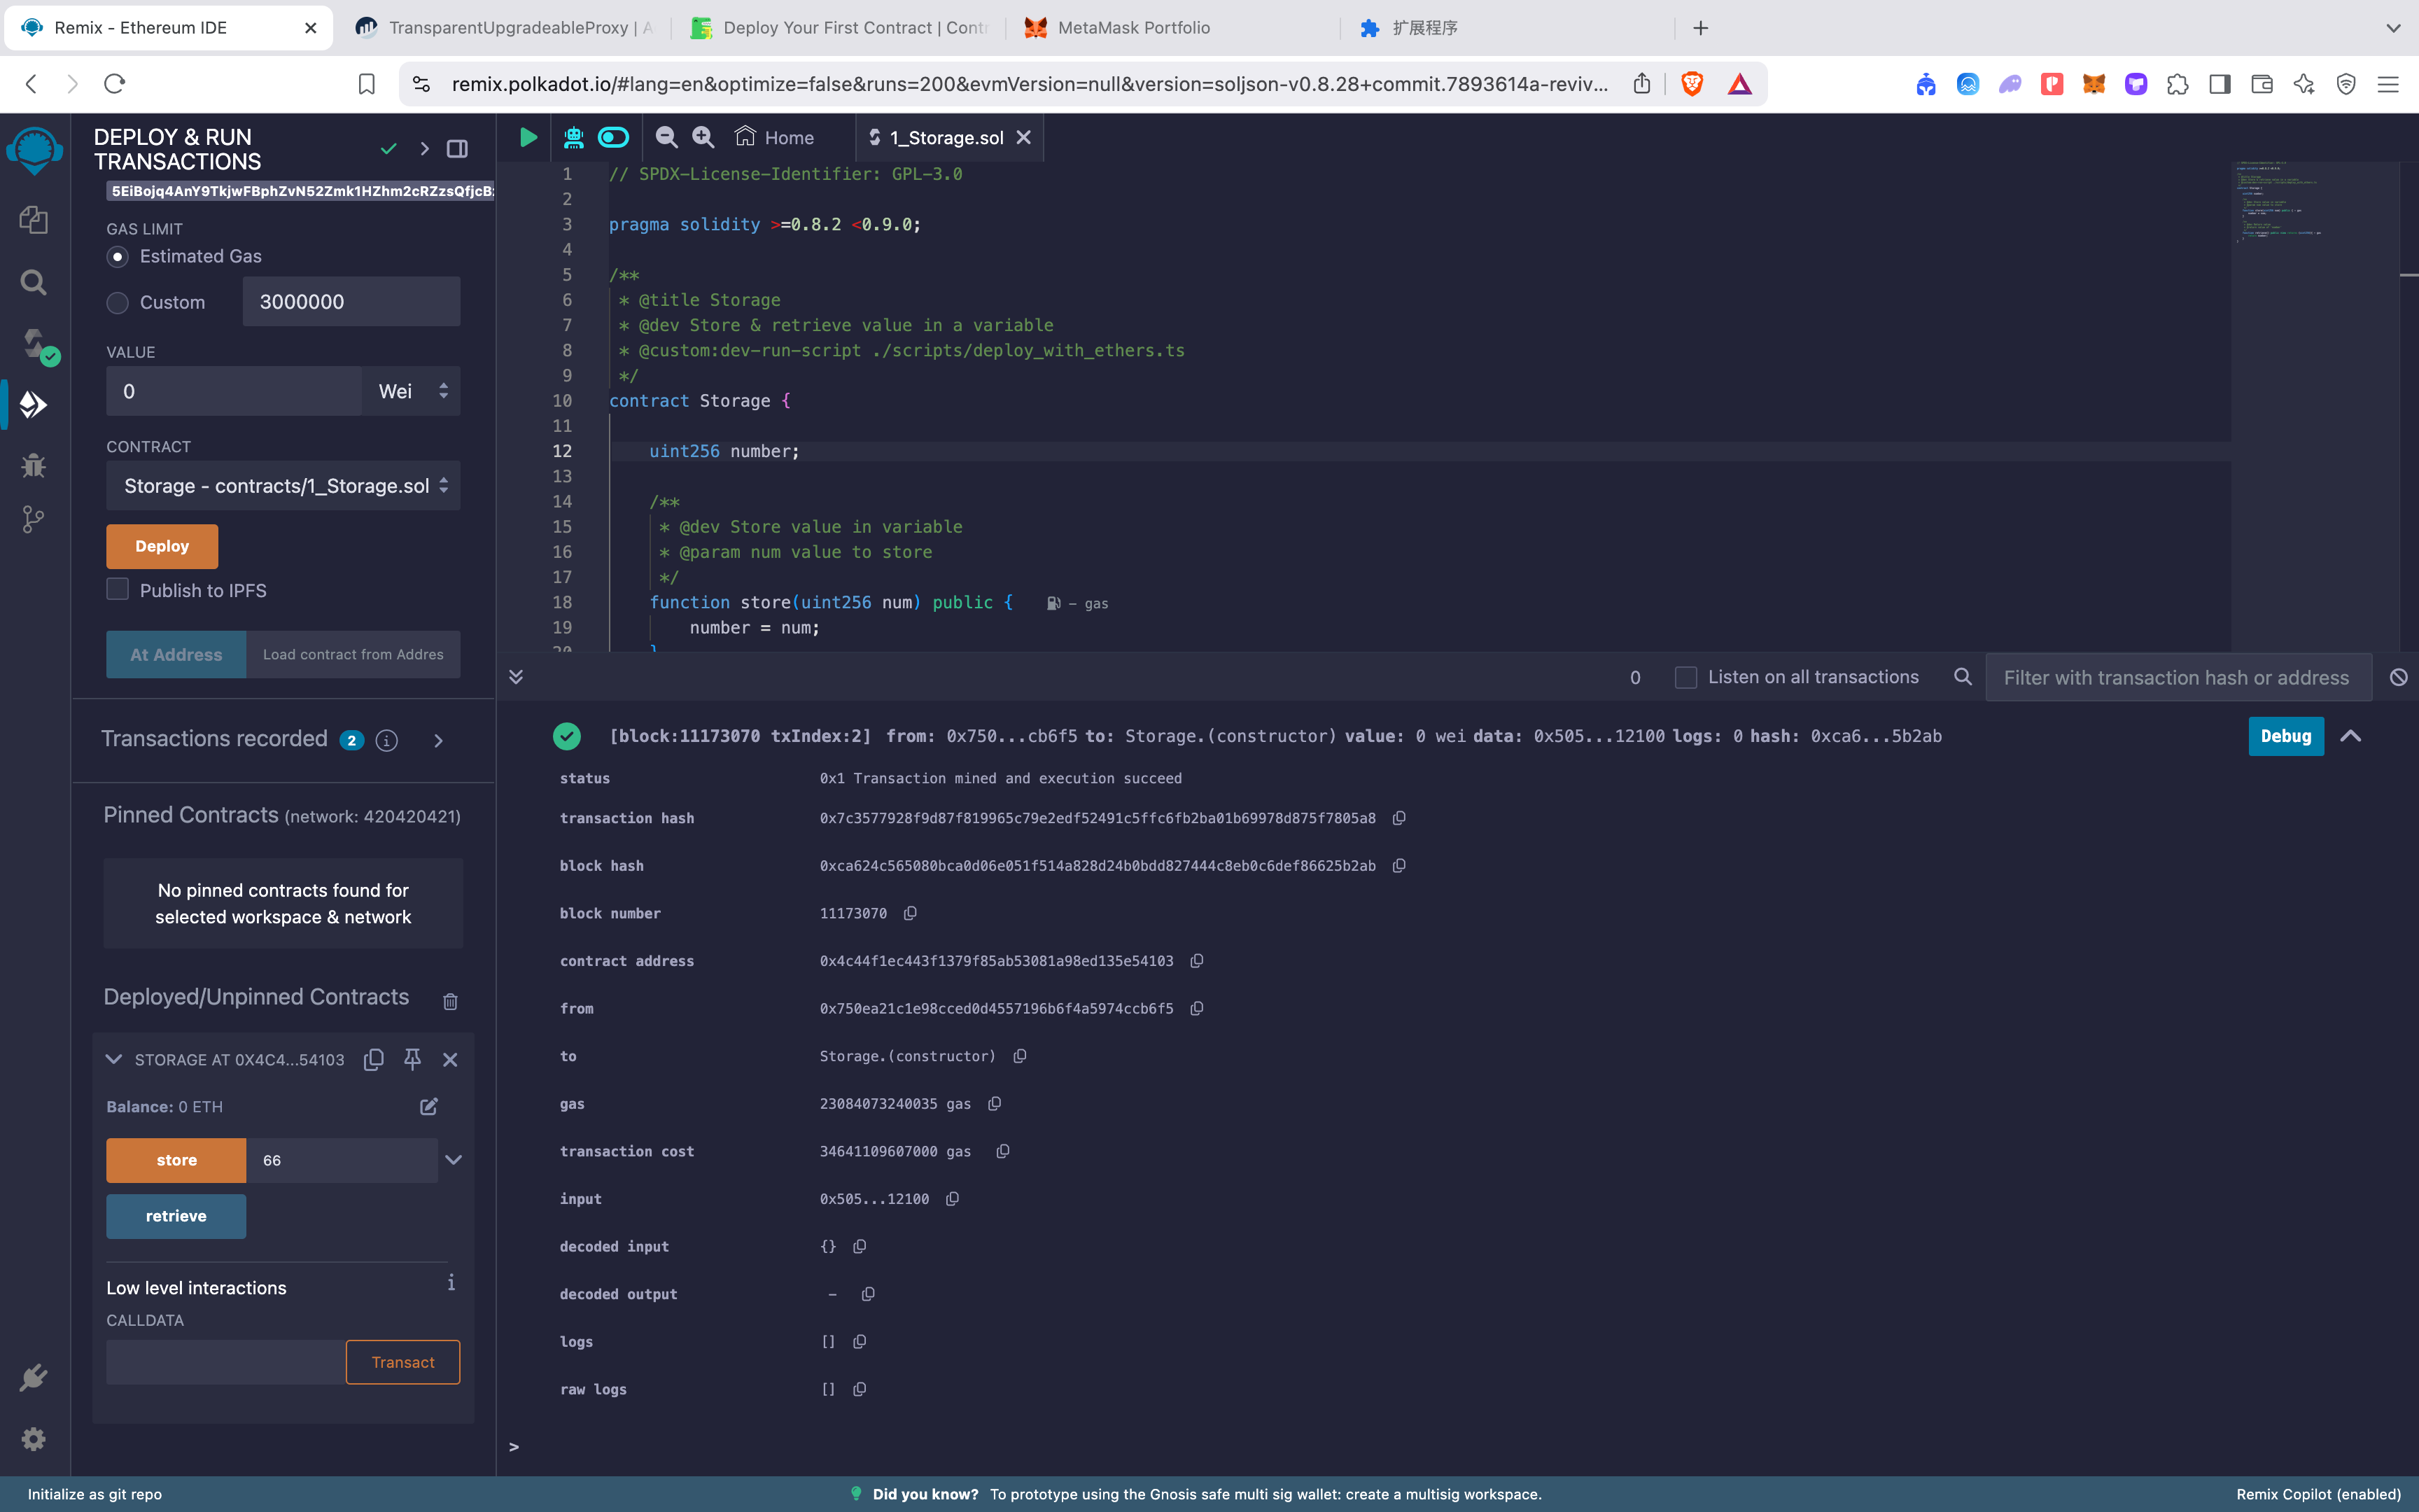Clear the terminal console icon
The image size is (2419, 1512).
tap(2398, 677)
